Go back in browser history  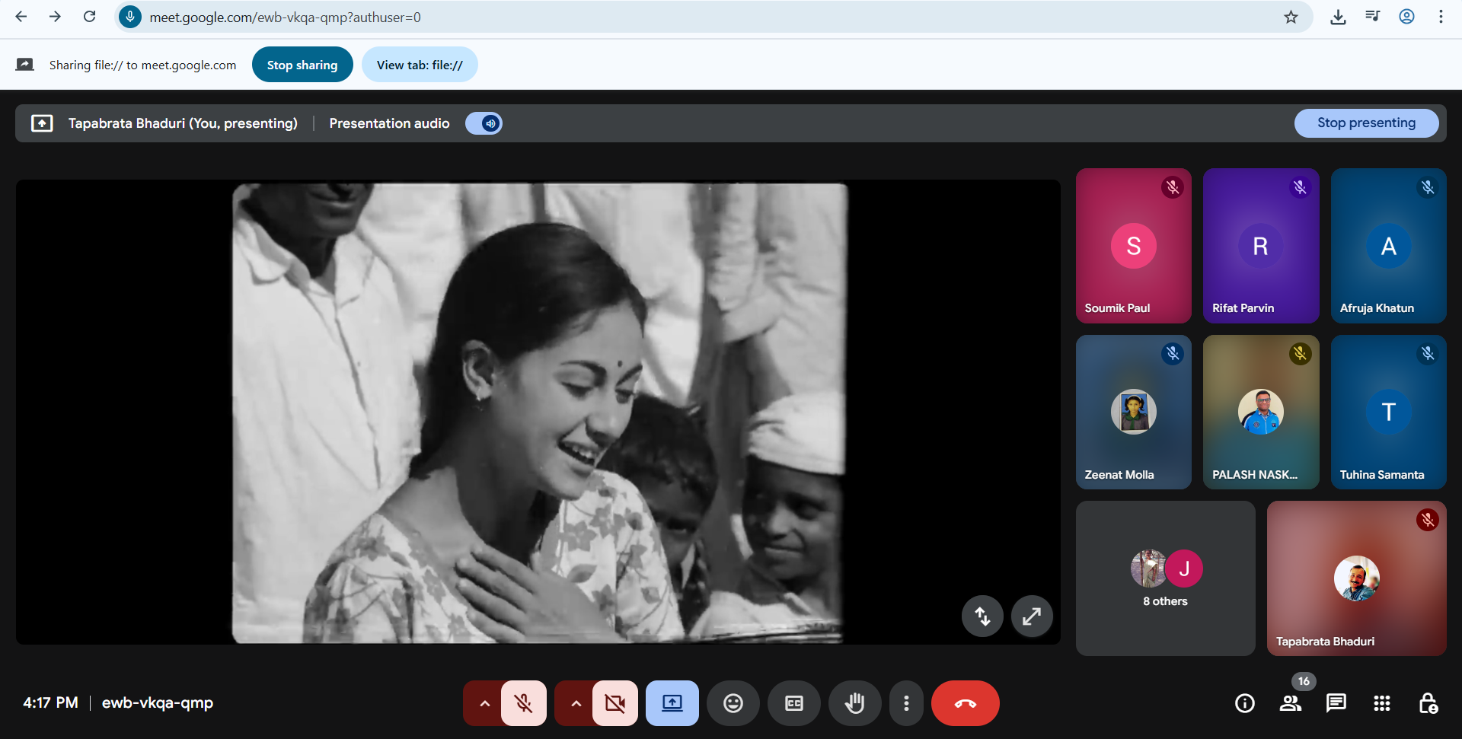21,17
